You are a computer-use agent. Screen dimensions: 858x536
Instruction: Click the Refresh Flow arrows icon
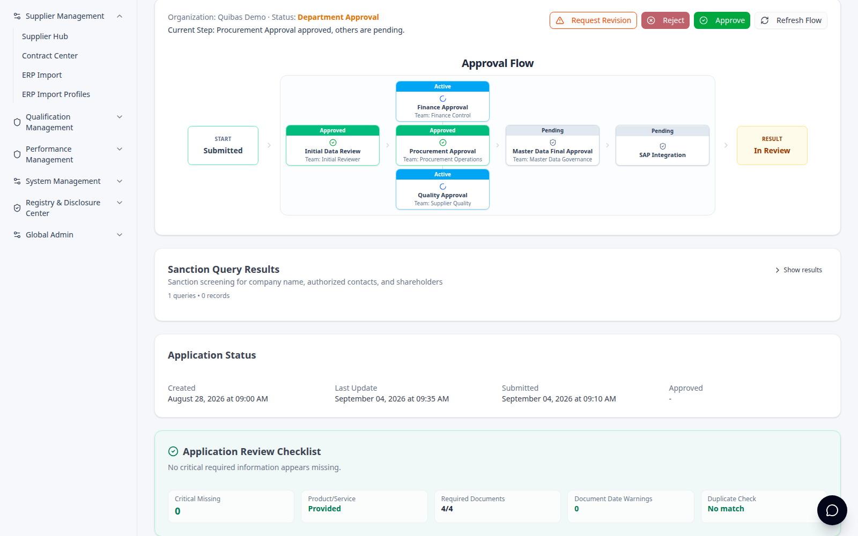(765, 20)
